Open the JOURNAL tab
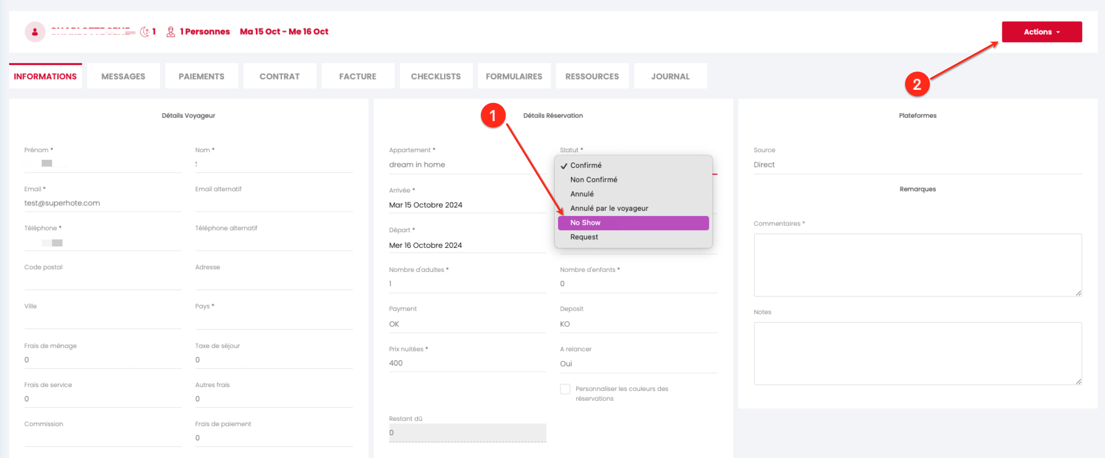The image size is (1105, 458). (670, 76)
